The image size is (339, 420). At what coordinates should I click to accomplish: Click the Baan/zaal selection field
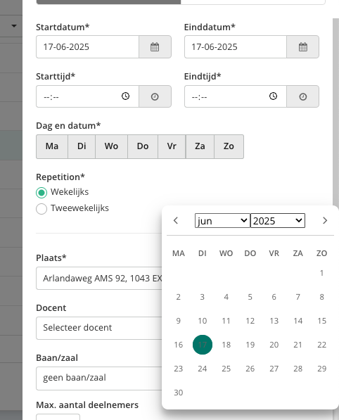point(99,378)
